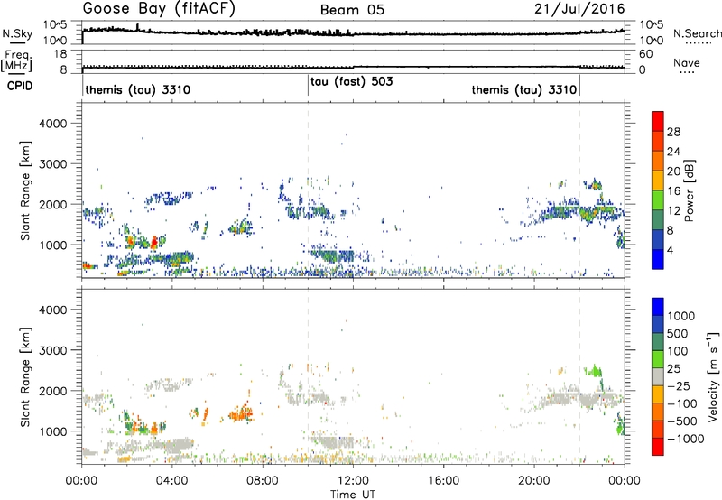Click the '20:00' time tick label
The height and width of the screenshot is (500, 722).
pyautogui.click(x=534, y=481)
